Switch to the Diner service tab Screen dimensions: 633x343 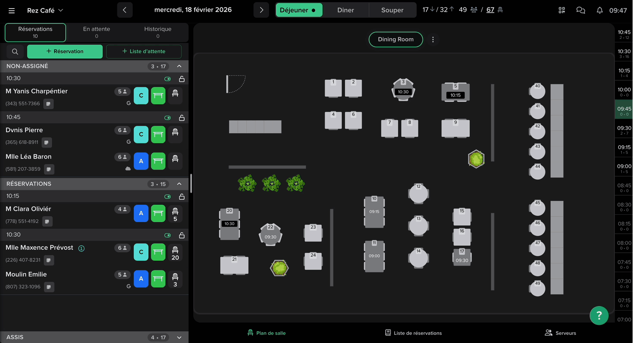345,10
